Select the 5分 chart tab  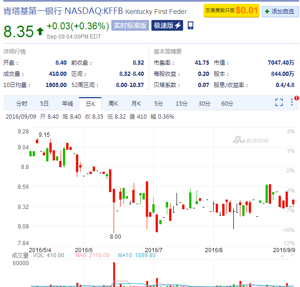(158, 104)
